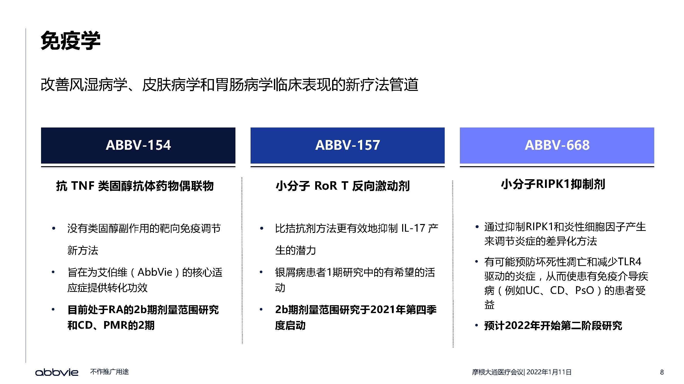This screenshot has height=384, width=684.
Task: Click the 小分子RIPK1抑制剂 heading
Action: pos(553,184)
